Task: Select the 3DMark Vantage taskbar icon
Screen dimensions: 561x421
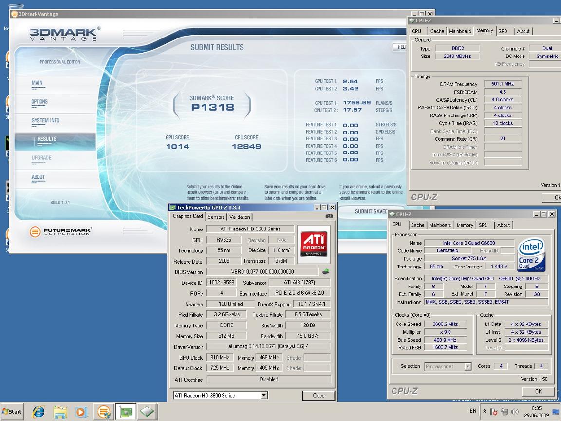Action: (x=104, y=412)
